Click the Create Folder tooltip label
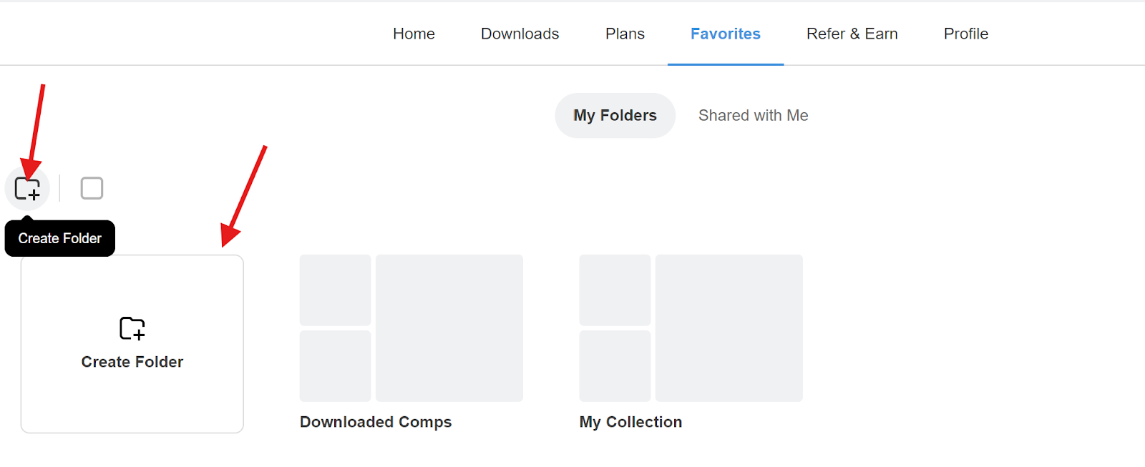 (x=59, y=237)
